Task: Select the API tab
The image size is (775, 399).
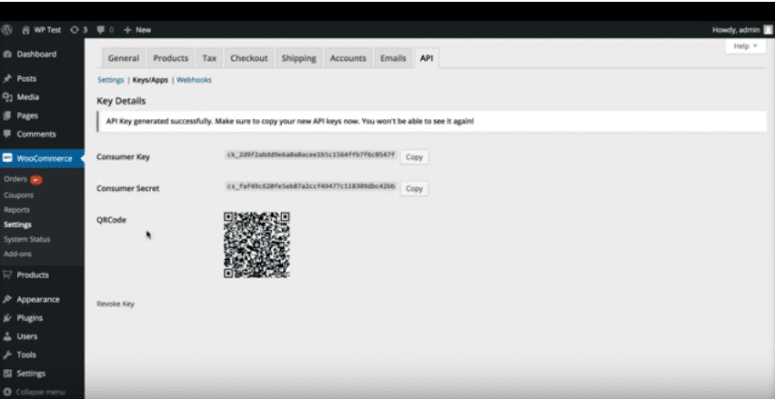Action: (x=427, y=58)
